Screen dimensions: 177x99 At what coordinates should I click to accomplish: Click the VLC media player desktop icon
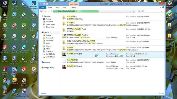(x=5, y=16)
